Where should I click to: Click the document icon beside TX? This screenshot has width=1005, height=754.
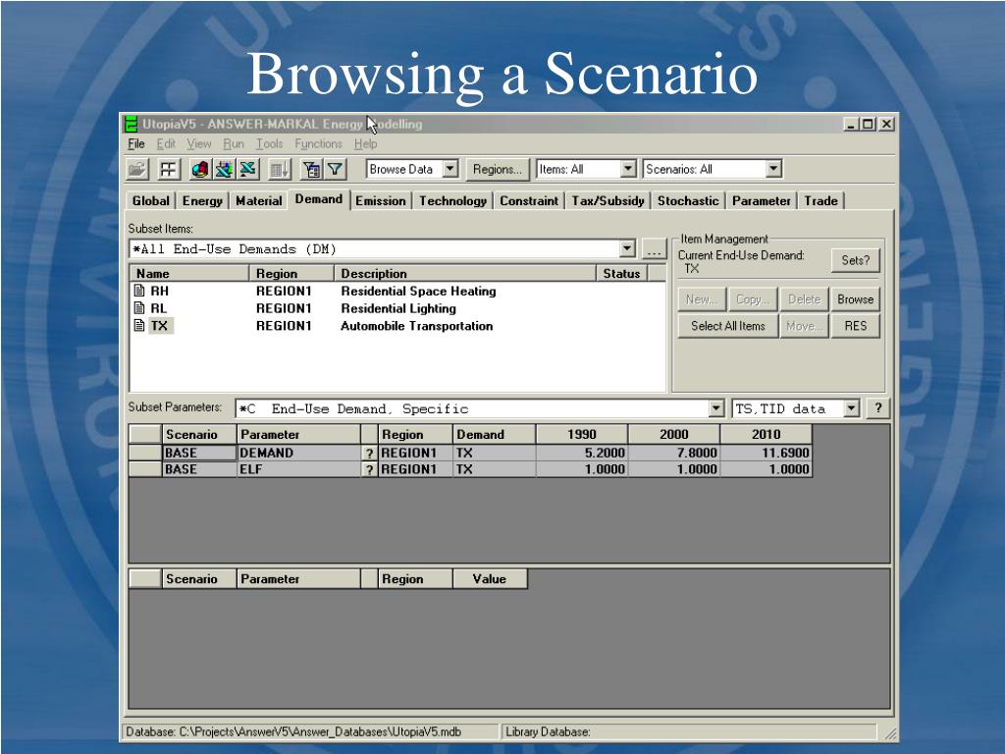pos(139,325)
